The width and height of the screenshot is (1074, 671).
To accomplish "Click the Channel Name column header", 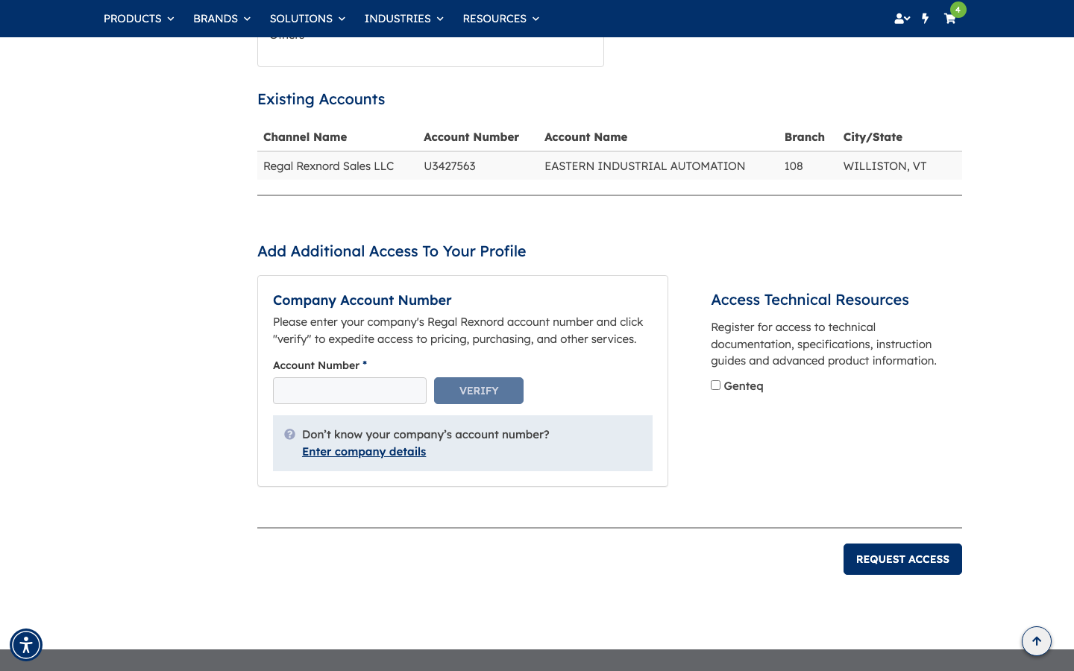I will click(x=305, y=137).
